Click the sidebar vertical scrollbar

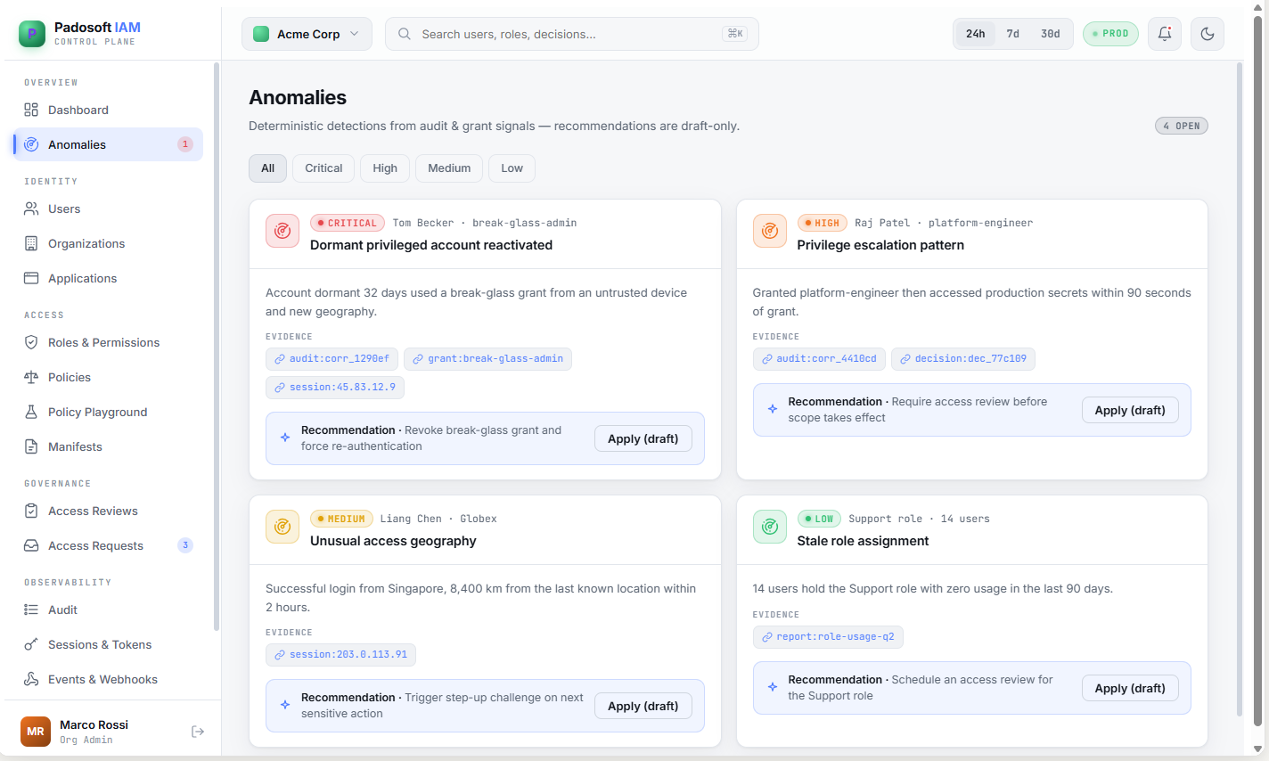coord(216,346)
